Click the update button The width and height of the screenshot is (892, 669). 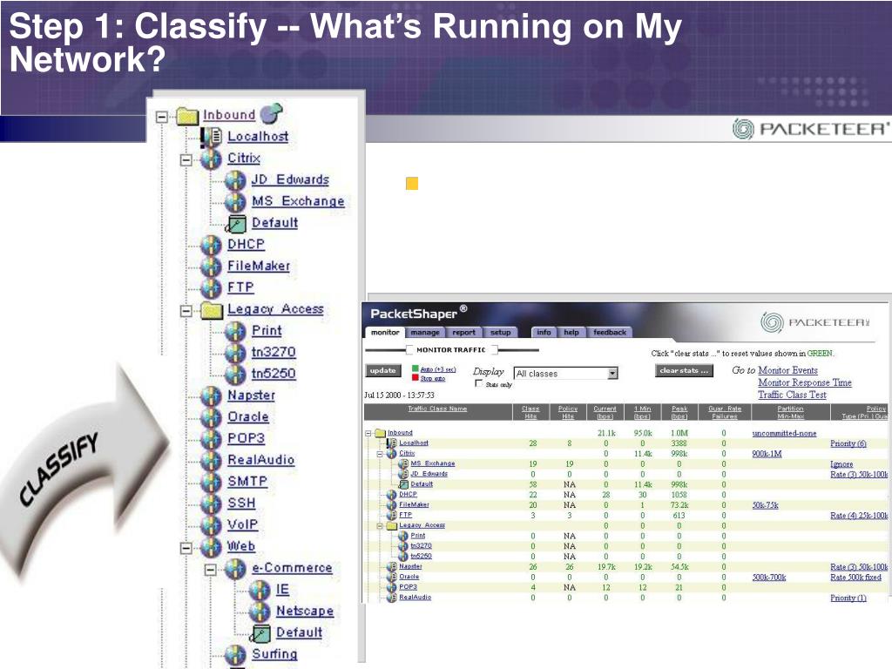click(x=382, y=370)
